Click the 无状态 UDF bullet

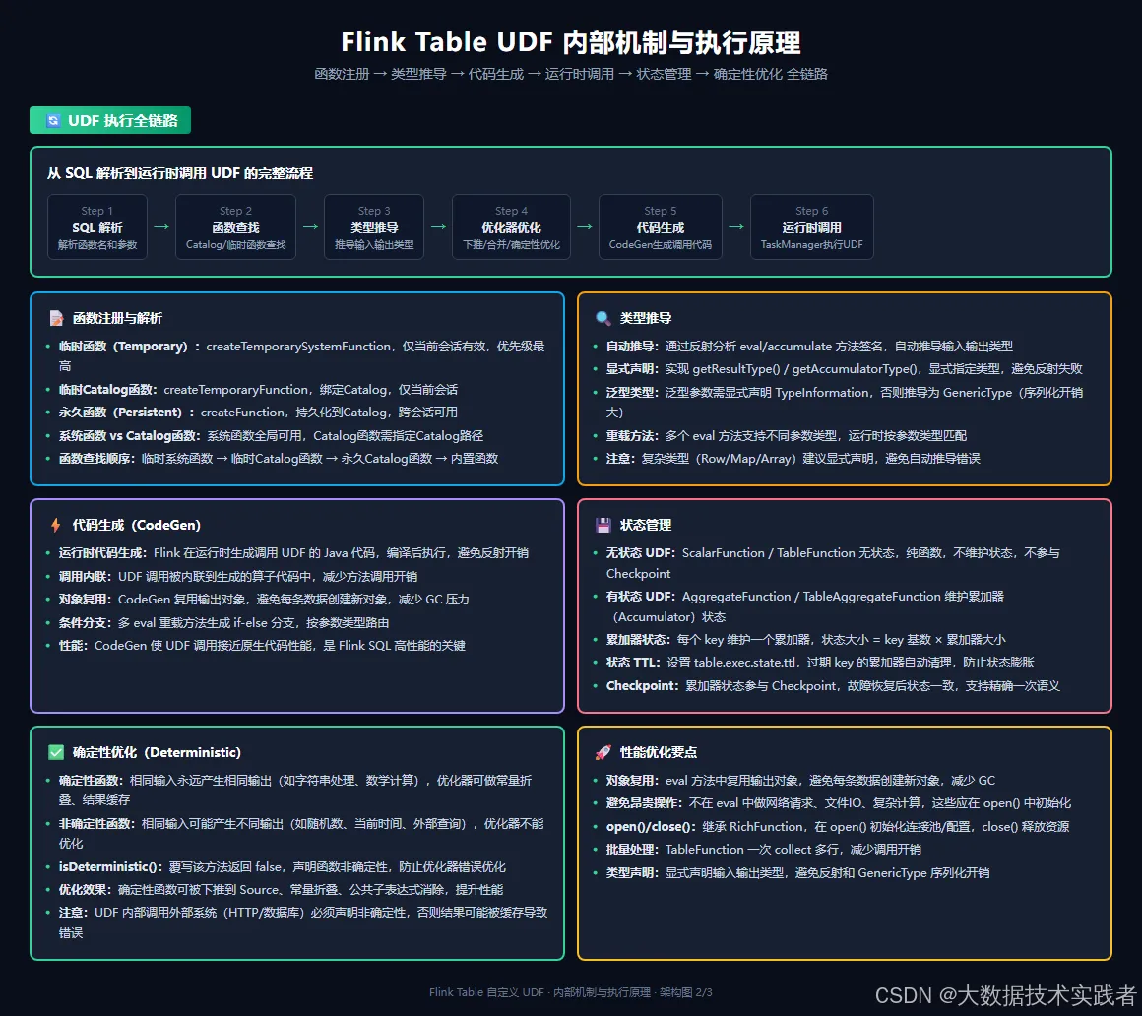pyautogui.click(x=833, y=563)
